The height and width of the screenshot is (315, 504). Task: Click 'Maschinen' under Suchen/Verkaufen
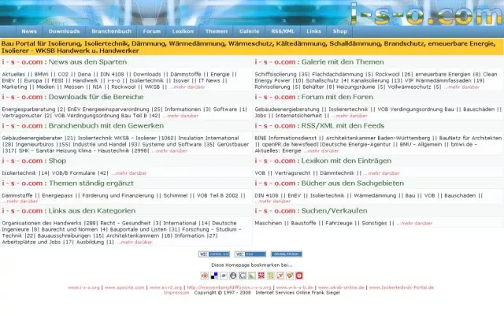click(x=268, y=223)
